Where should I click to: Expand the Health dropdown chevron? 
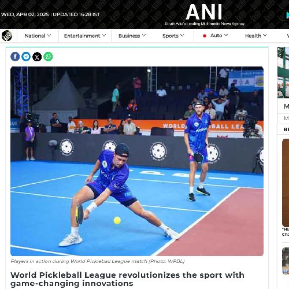click(x=265, y=36)
